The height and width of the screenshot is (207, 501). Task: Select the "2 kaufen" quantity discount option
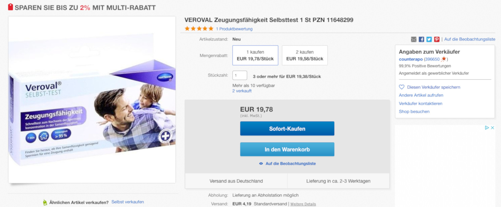(305, 55)
